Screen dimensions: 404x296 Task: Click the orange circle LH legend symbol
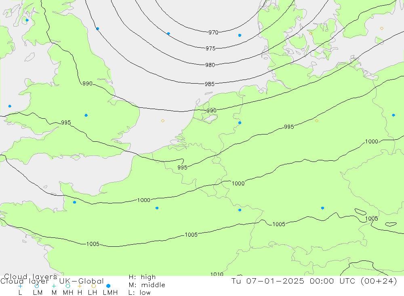tap(94, 286)
